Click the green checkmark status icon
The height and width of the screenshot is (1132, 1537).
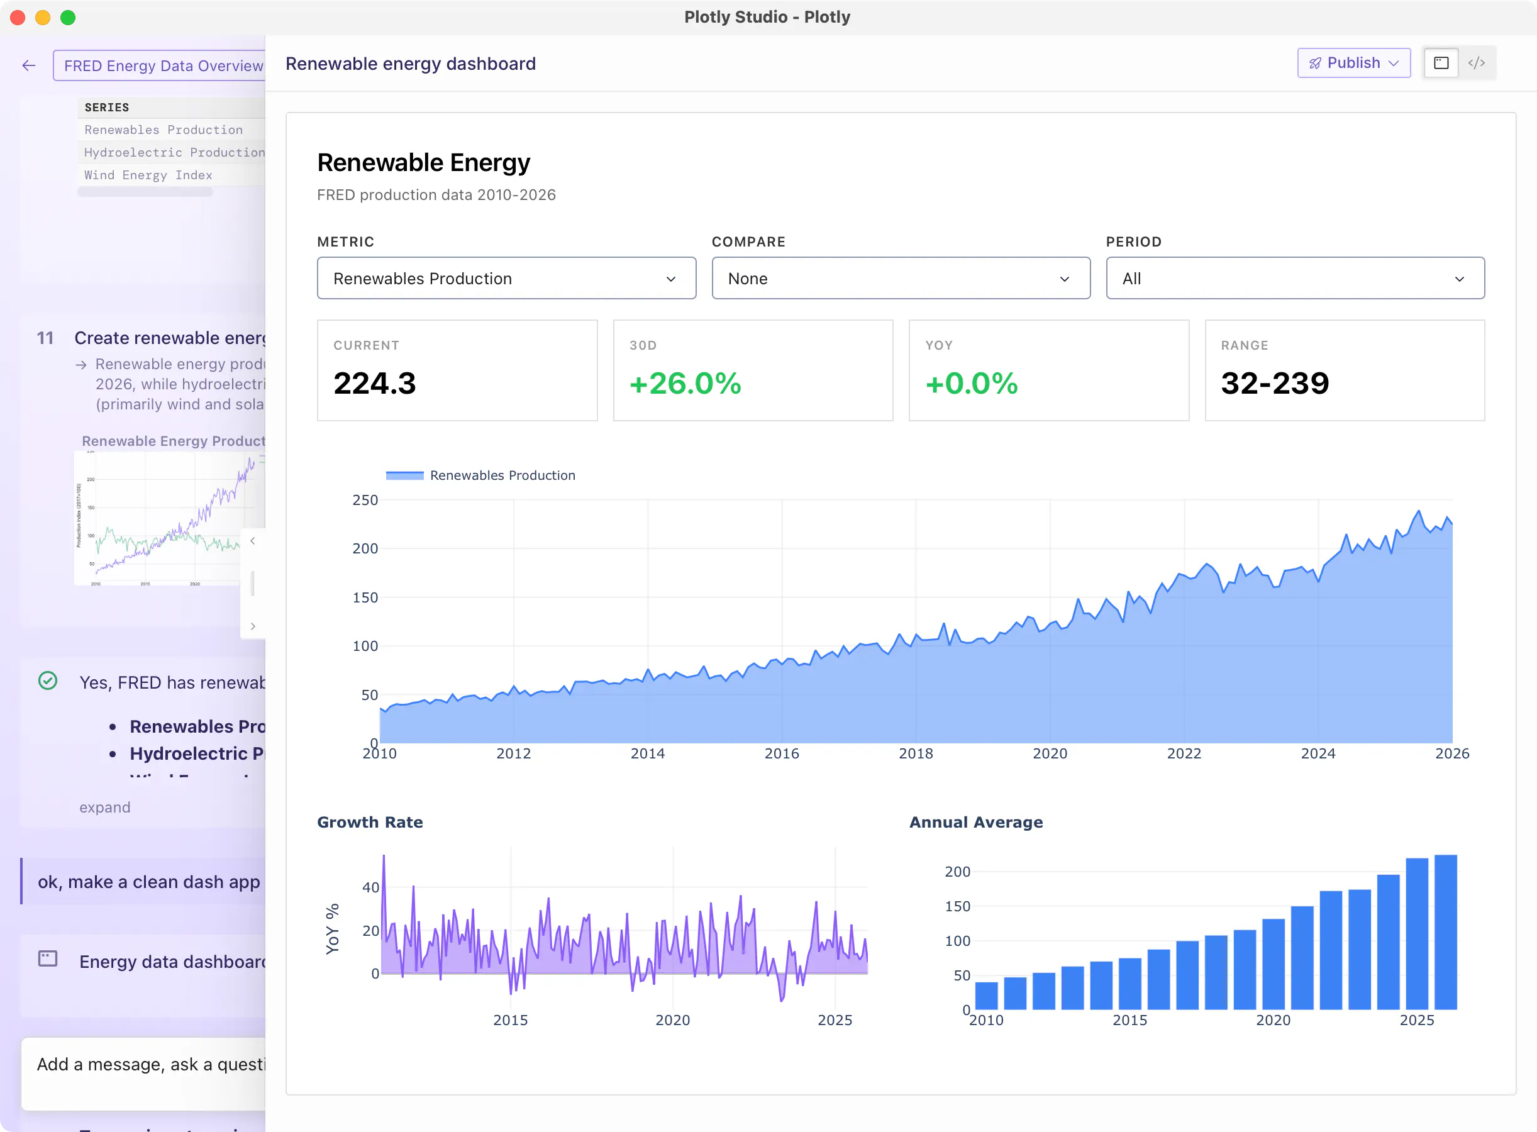(48, 680)
